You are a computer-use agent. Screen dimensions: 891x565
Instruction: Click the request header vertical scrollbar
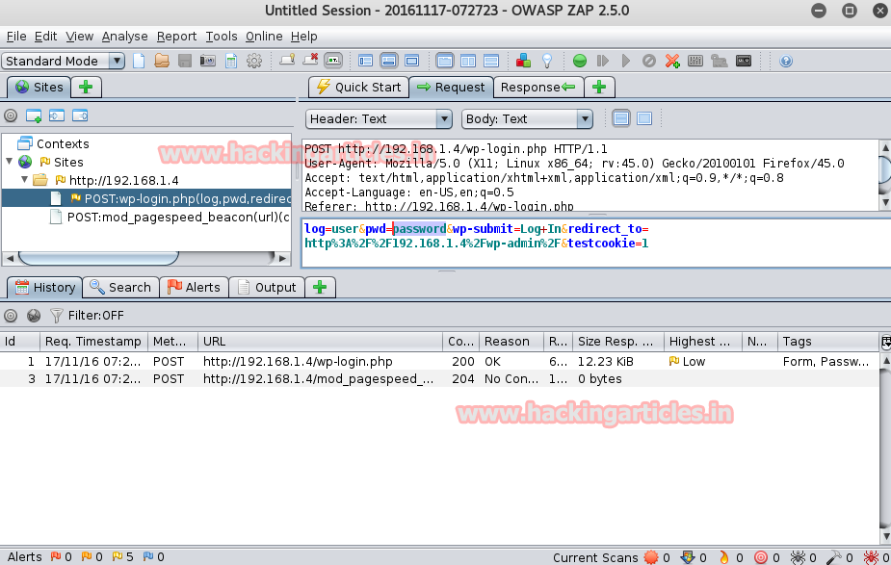pyautogui.click(x=885, y=175)
